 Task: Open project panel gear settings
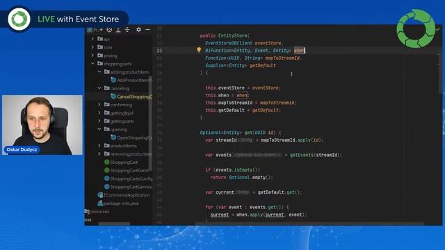coord(138,29)
